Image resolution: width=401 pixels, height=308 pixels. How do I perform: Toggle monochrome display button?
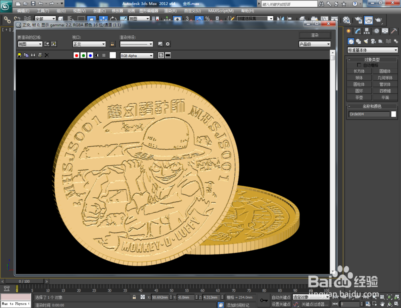pos(104,55)
